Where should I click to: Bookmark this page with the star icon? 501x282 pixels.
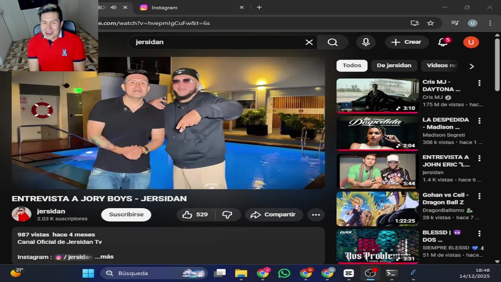coord(431,23)
